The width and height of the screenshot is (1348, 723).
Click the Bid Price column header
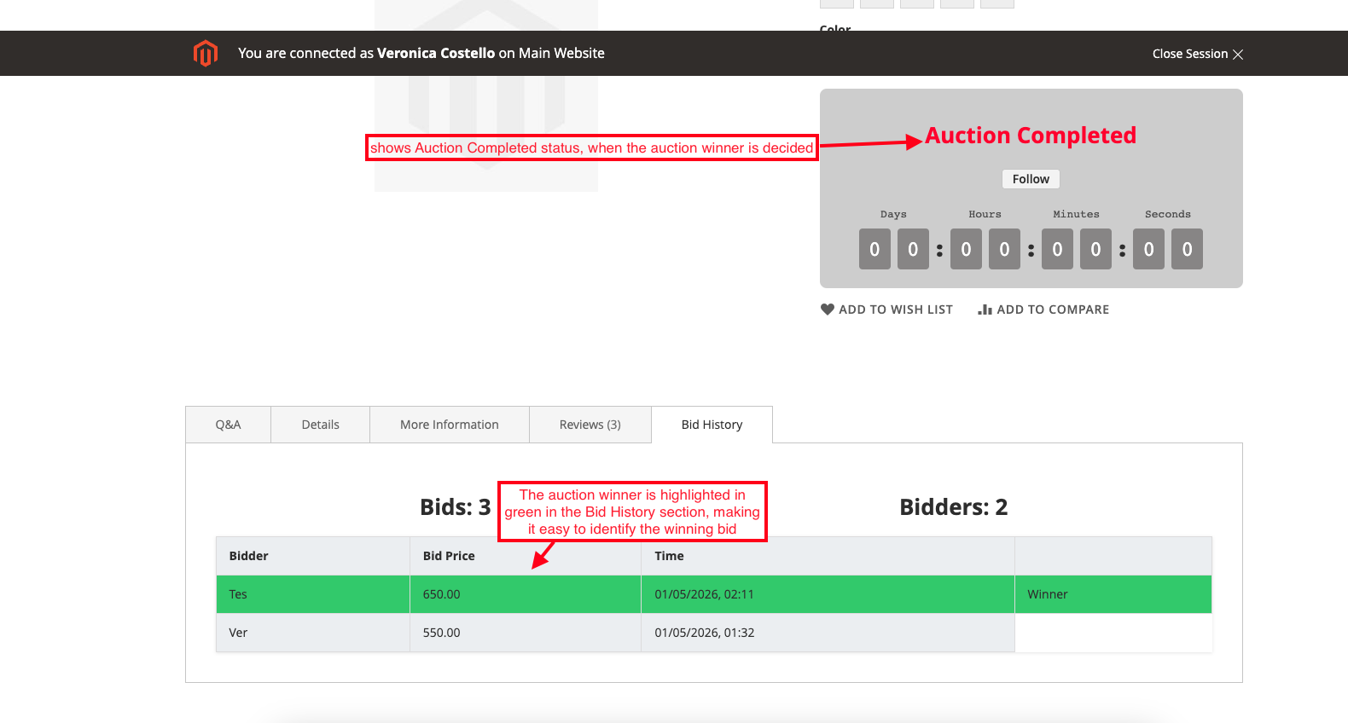449,556
